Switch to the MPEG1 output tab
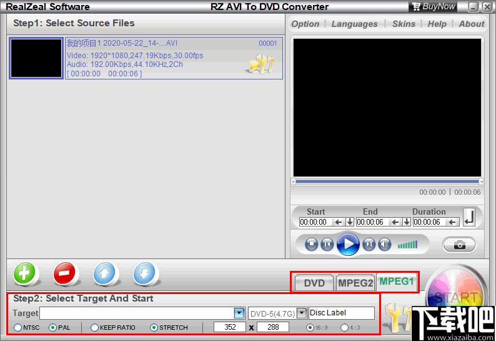The width and height of the screenshot is (496, 341). (x=397, y=281)
